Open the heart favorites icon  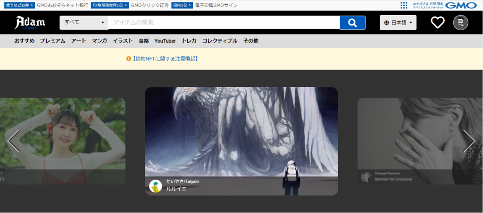(x=438, y=23)
